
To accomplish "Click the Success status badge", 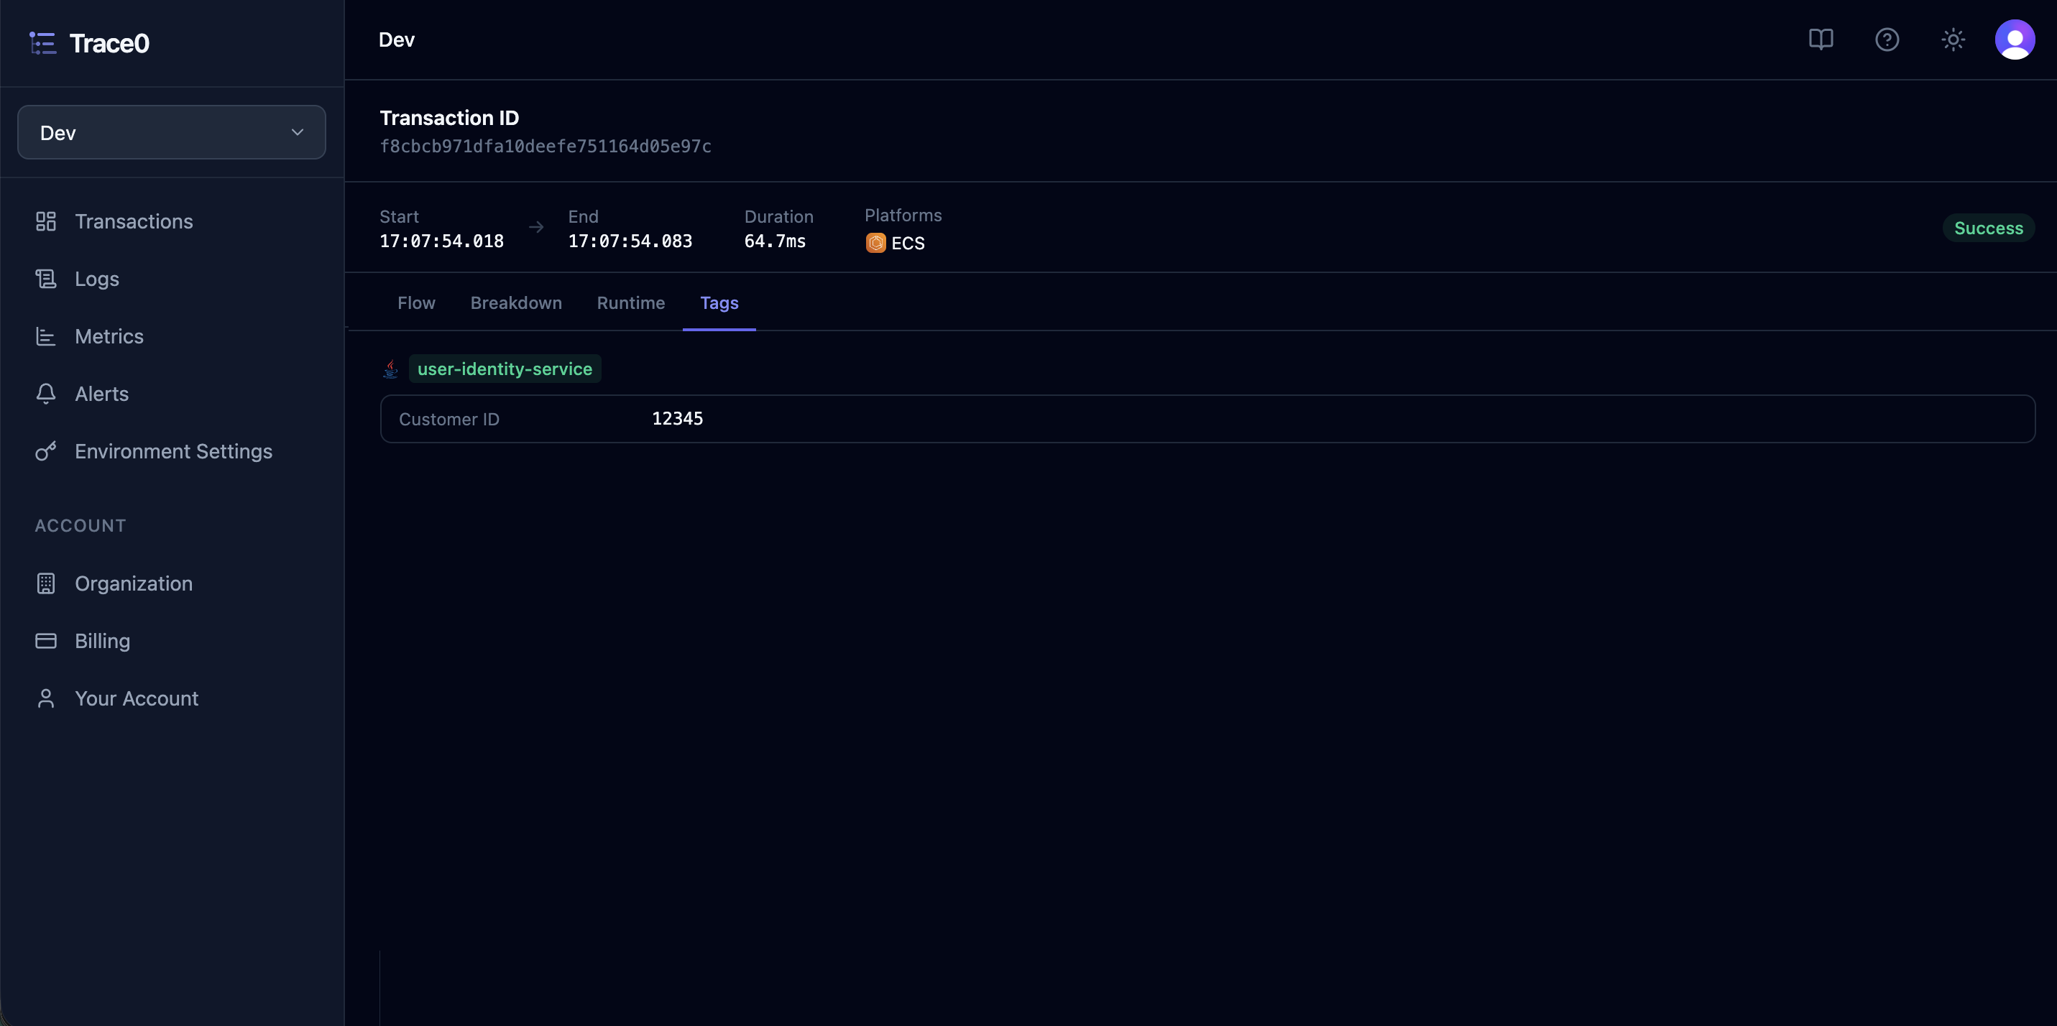I will coord(1988,228).
